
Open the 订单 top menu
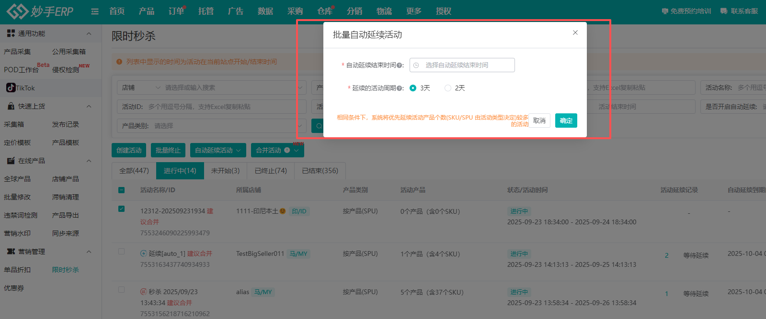pos(176,11)
